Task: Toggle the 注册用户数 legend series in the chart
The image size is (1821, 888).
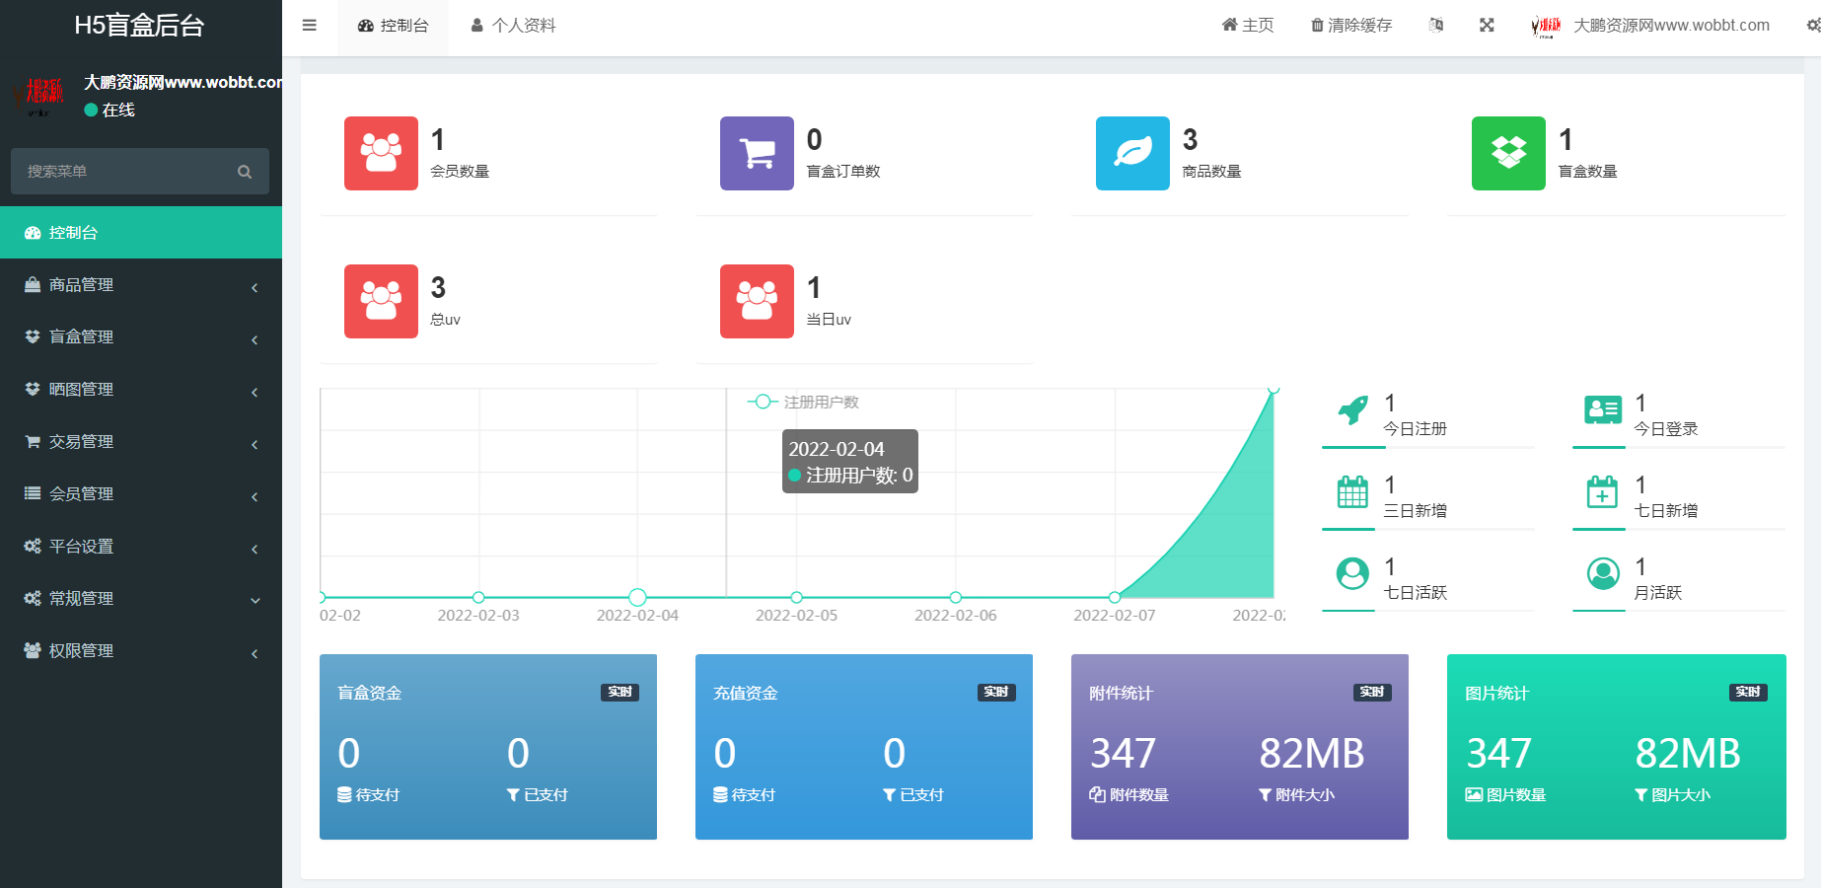Action: [804, 403]
